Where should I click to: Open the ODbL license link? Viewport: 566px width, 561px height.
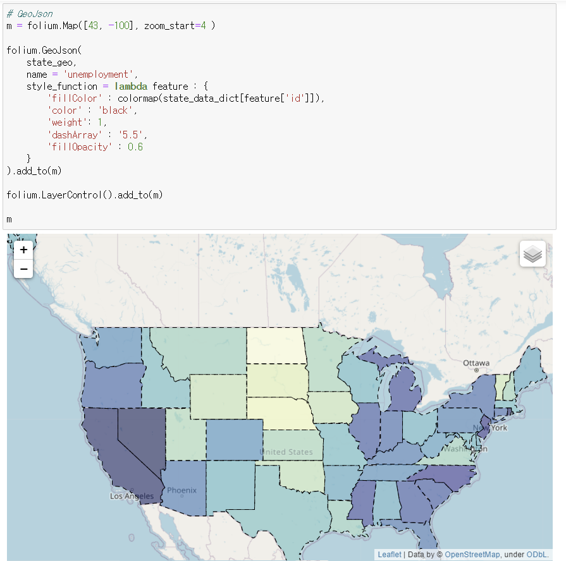(536, 555)
